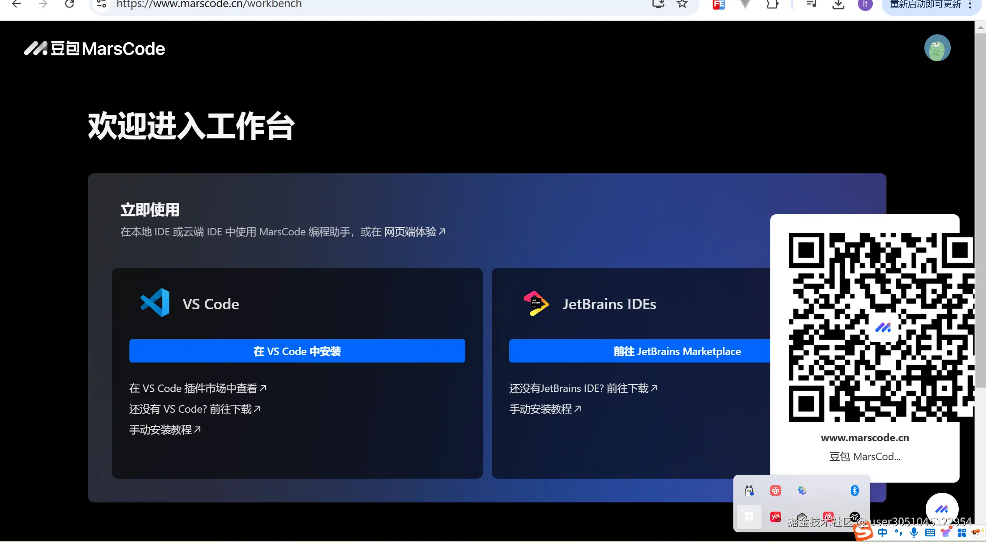Click the floating MarsCode assistant button
986x542 pixels.
(x=942, y=509)
